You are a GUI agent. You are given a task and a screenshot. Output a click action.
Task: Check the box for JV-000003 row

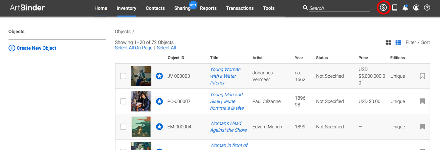pyautogui.click(x=123, y=76)
